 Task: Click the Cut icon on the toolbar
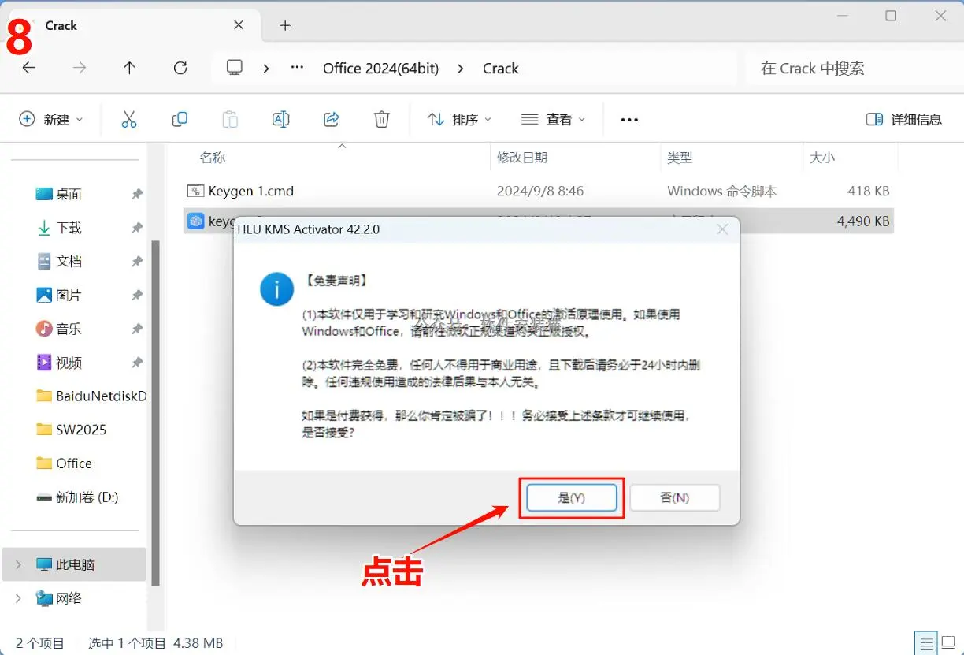128,119
